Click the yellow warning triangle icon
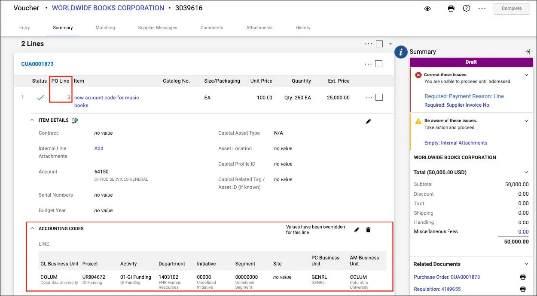Screen dimensions: 537x296 [x=418, y=121]
